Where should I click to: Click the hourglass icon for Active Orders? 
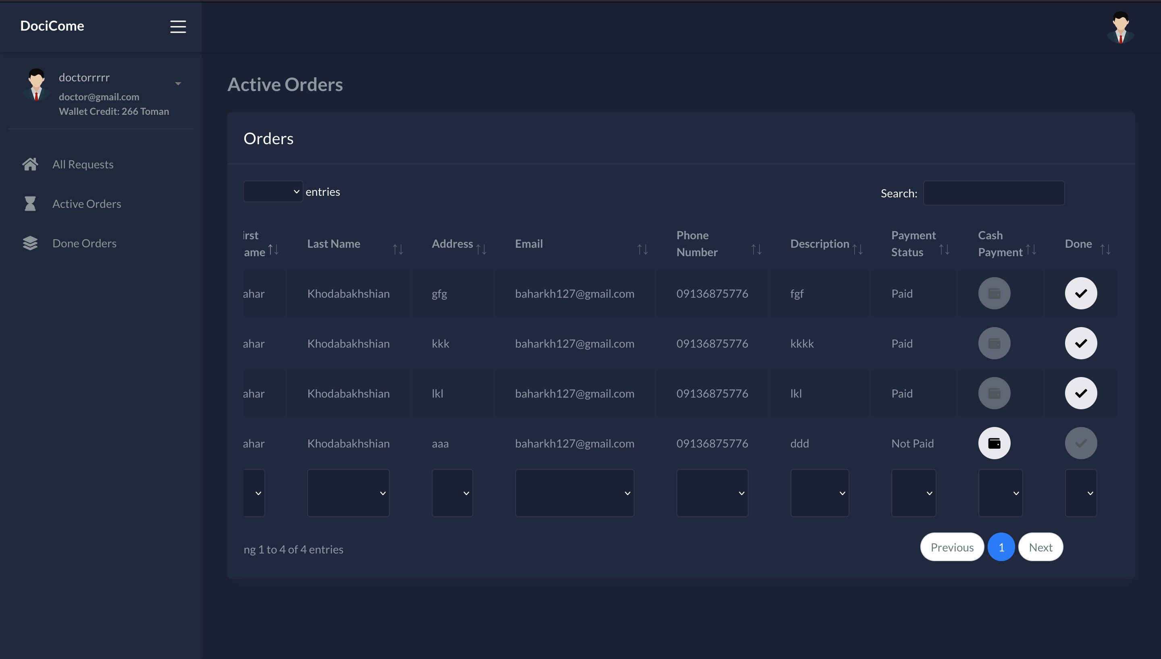[30, 204]
